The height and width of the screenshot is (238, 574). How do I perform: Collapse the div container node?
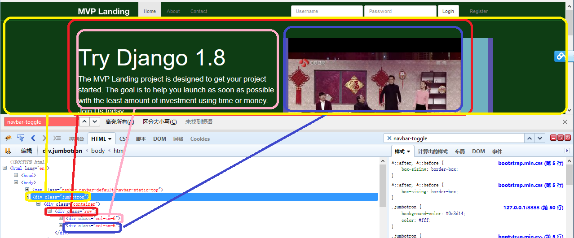[x=39, y=204]
